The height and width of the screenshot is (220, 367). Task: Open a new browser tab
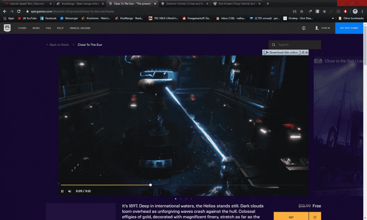(x=268, y=3)
